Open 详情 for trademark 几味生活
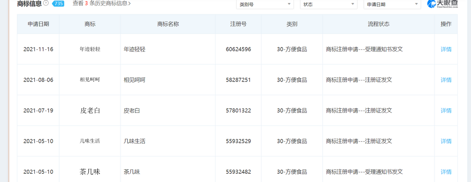The width and height of the screenshot is (471, 182). coord(446,141)
